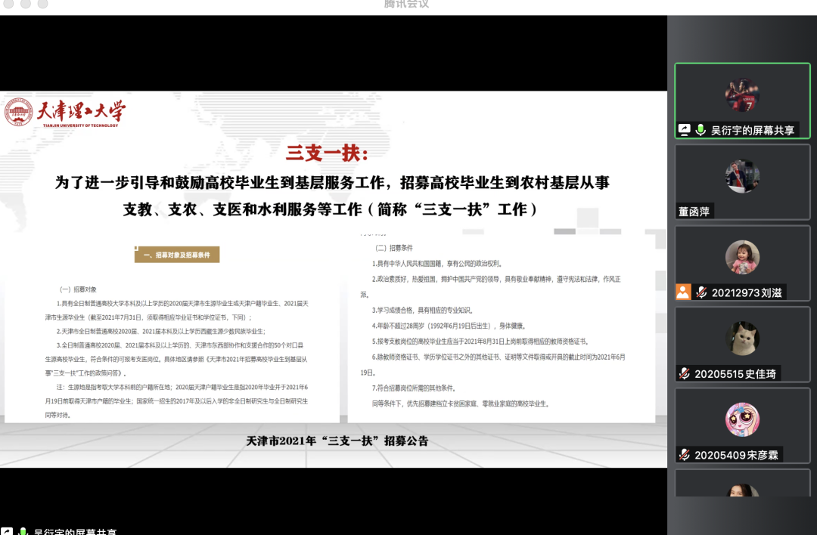Click the 一、招募对象及招募条件 heading banner
817x535 pixels.
[x=177, y=255]
